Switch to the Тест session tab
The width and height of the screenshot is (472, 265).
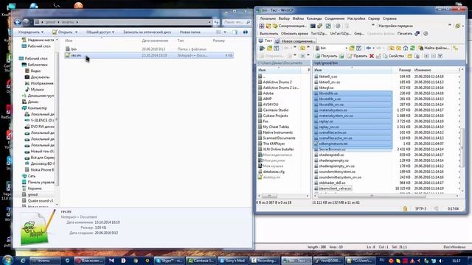click(x=265, y=41)
